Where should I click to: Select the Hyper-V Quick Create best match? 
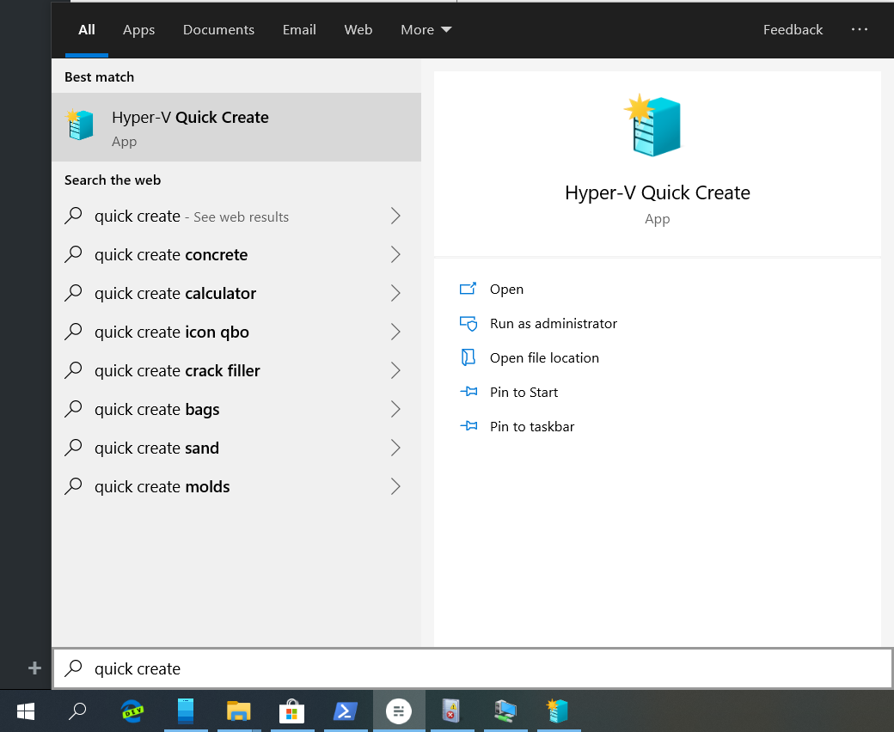point(236,127)
